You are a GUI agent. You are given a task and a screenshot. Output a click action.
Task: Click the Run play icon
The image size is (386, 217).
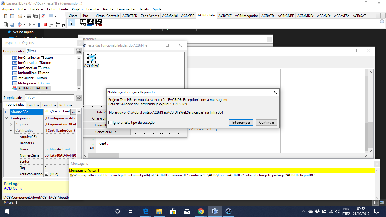pos(30,25)
